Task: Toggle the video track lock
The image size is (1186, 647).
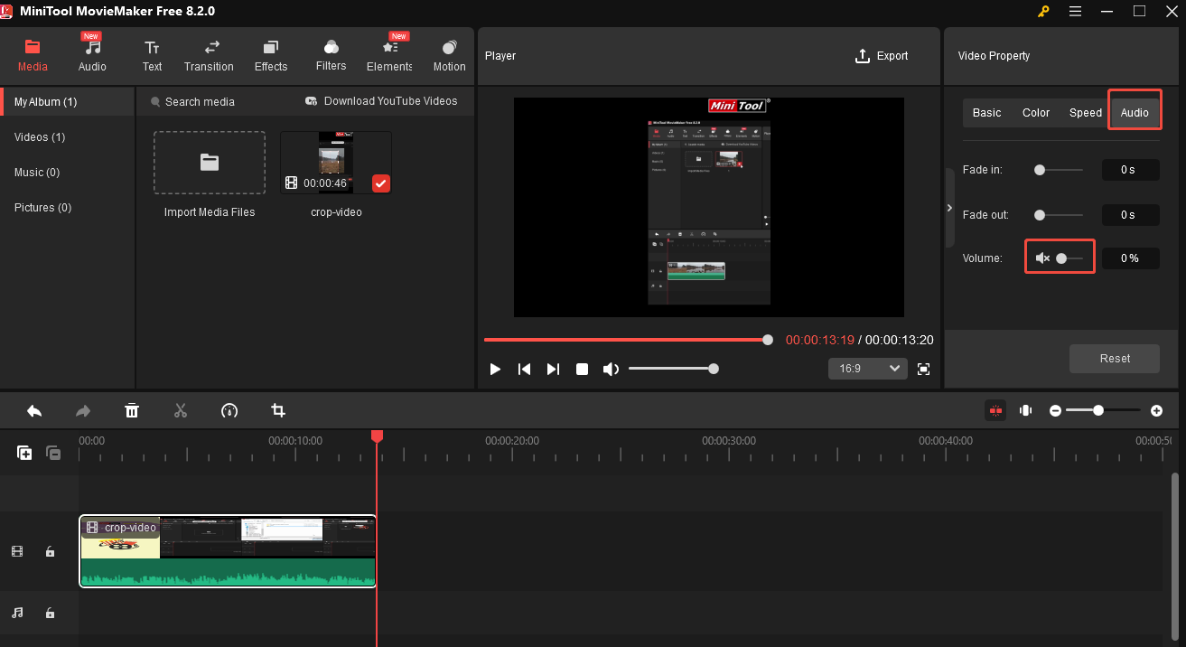Action: coord(51,551)
